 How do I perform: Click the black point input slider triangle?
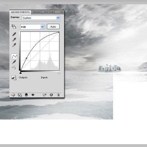pyautogui.click(x=21, y=73)
